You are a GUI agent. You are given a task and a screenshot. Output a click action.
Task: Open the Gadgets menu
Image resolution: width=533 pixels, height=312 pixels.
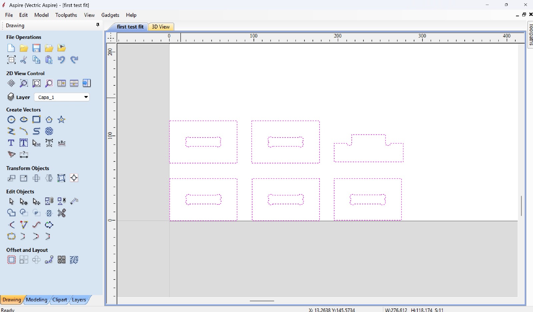point(110,15)
